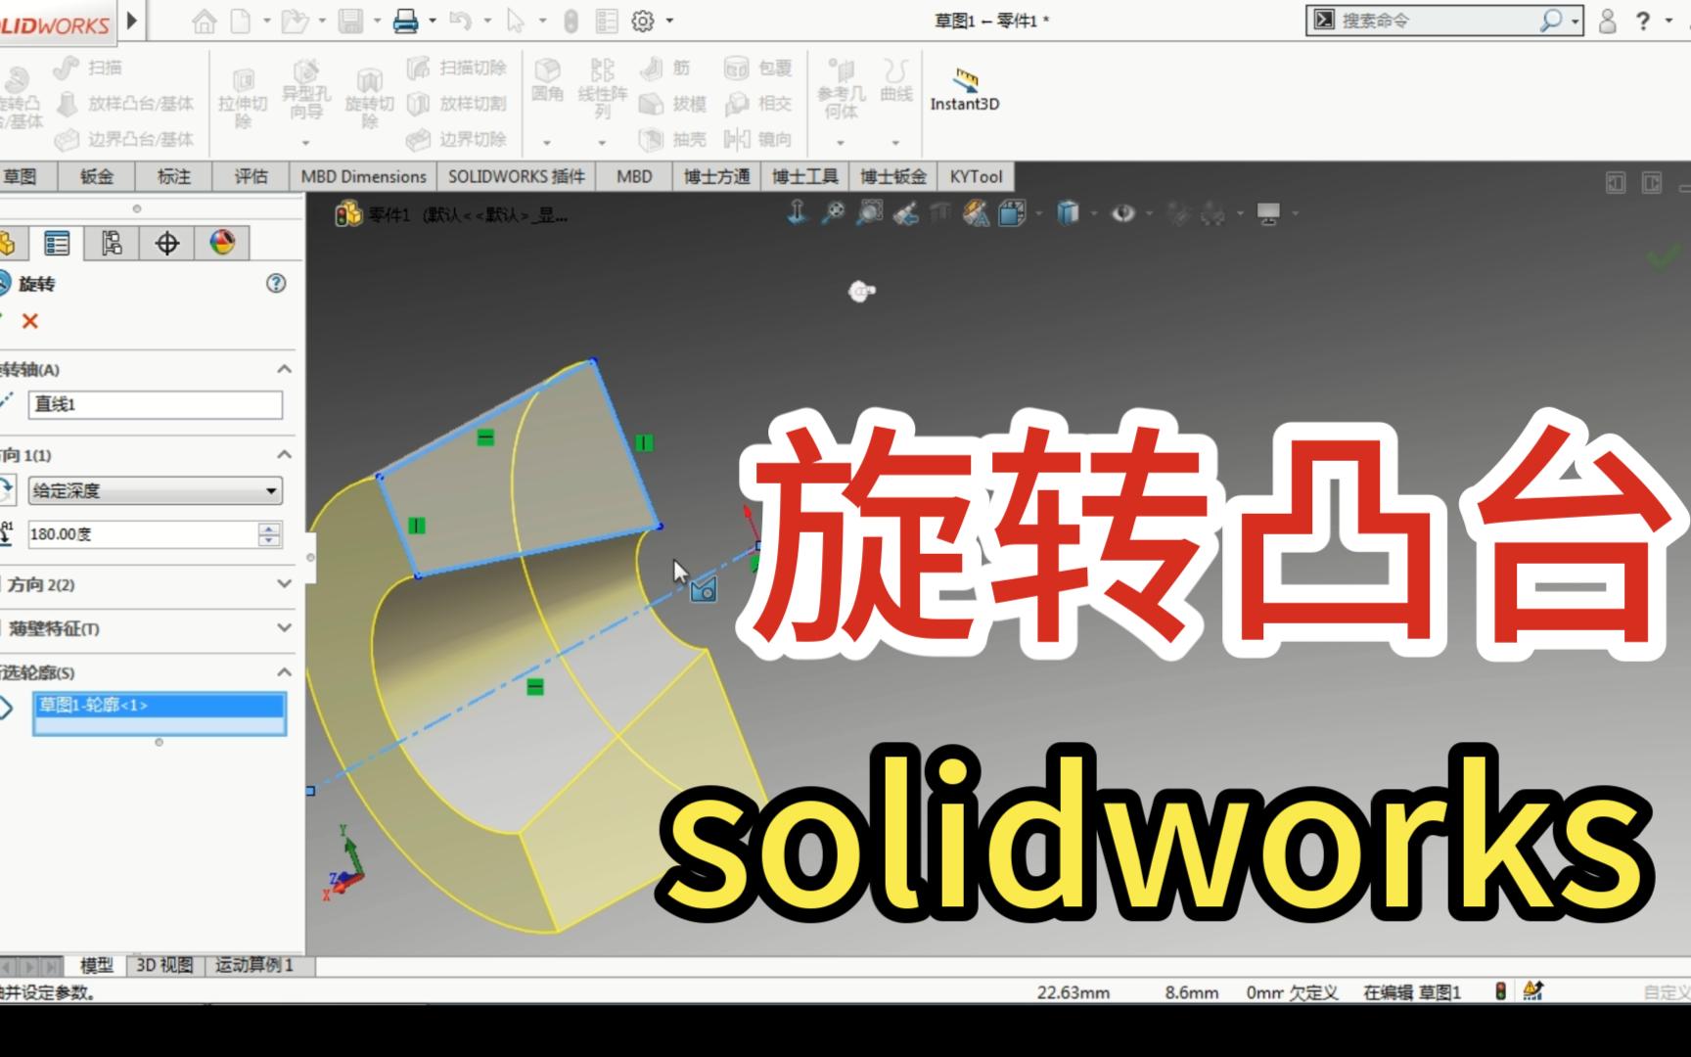Collapse the 旋转轴(A) section

click(284, 369)
